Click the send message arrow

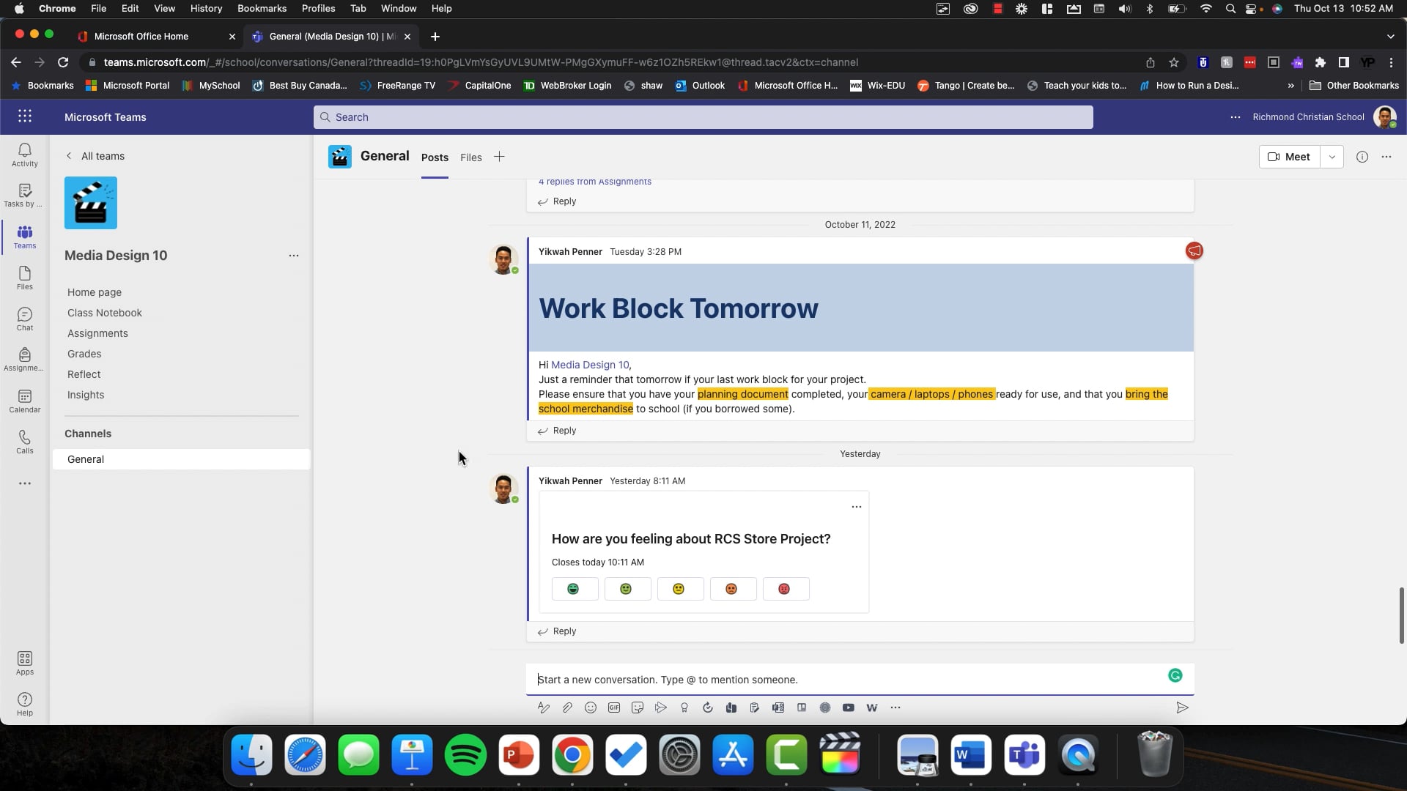pyautogui.click(x=1182, y=708)
